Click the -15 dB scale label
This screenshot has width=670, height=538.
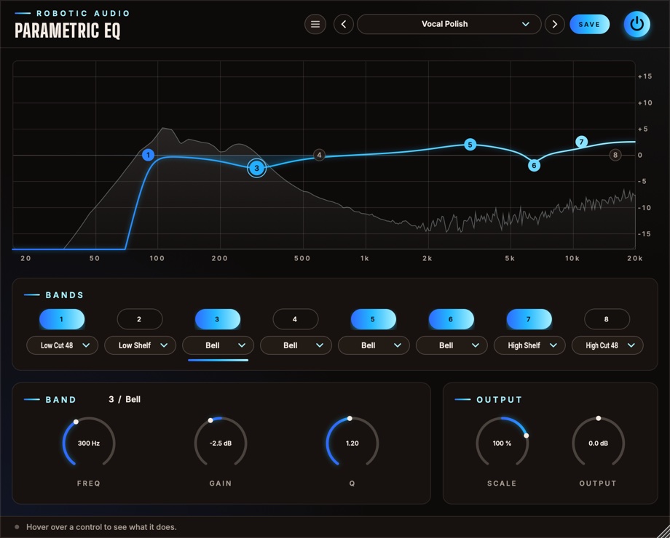[645, 234]
